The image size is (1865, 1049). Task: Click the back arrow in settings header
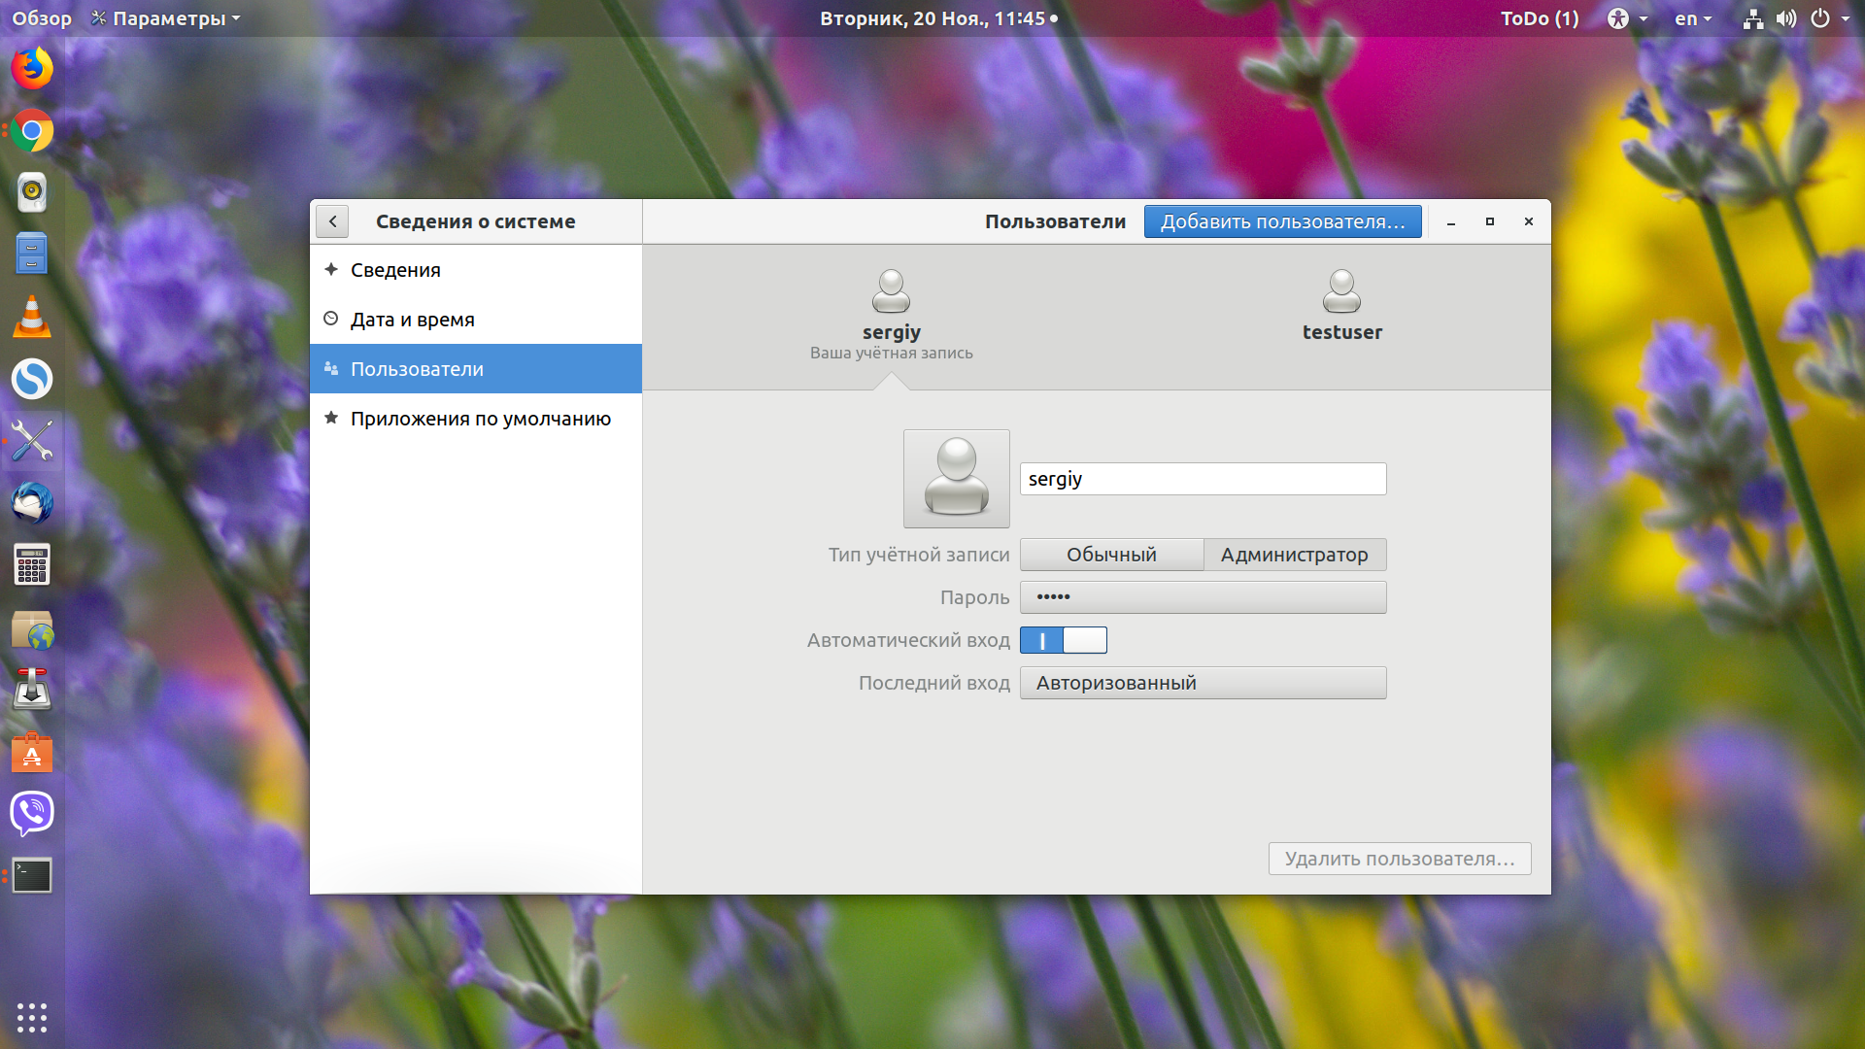pyautogui.click(x=332, y=221)
